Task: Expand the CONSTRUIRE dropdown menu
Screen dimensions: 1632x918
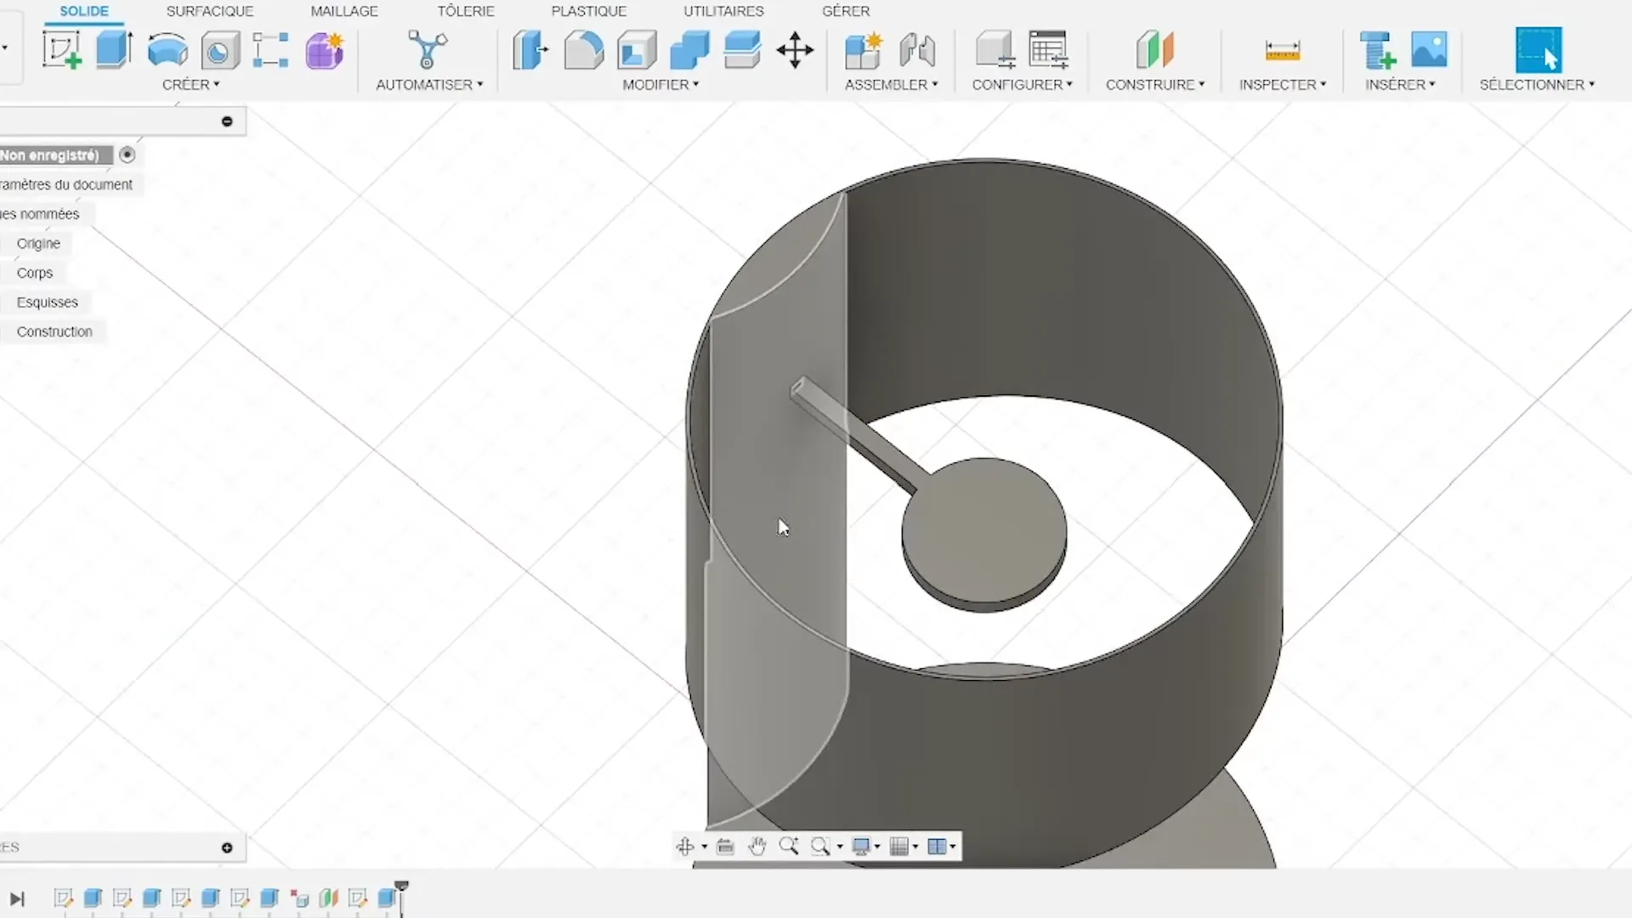Action: click(x=1155, y=85)
